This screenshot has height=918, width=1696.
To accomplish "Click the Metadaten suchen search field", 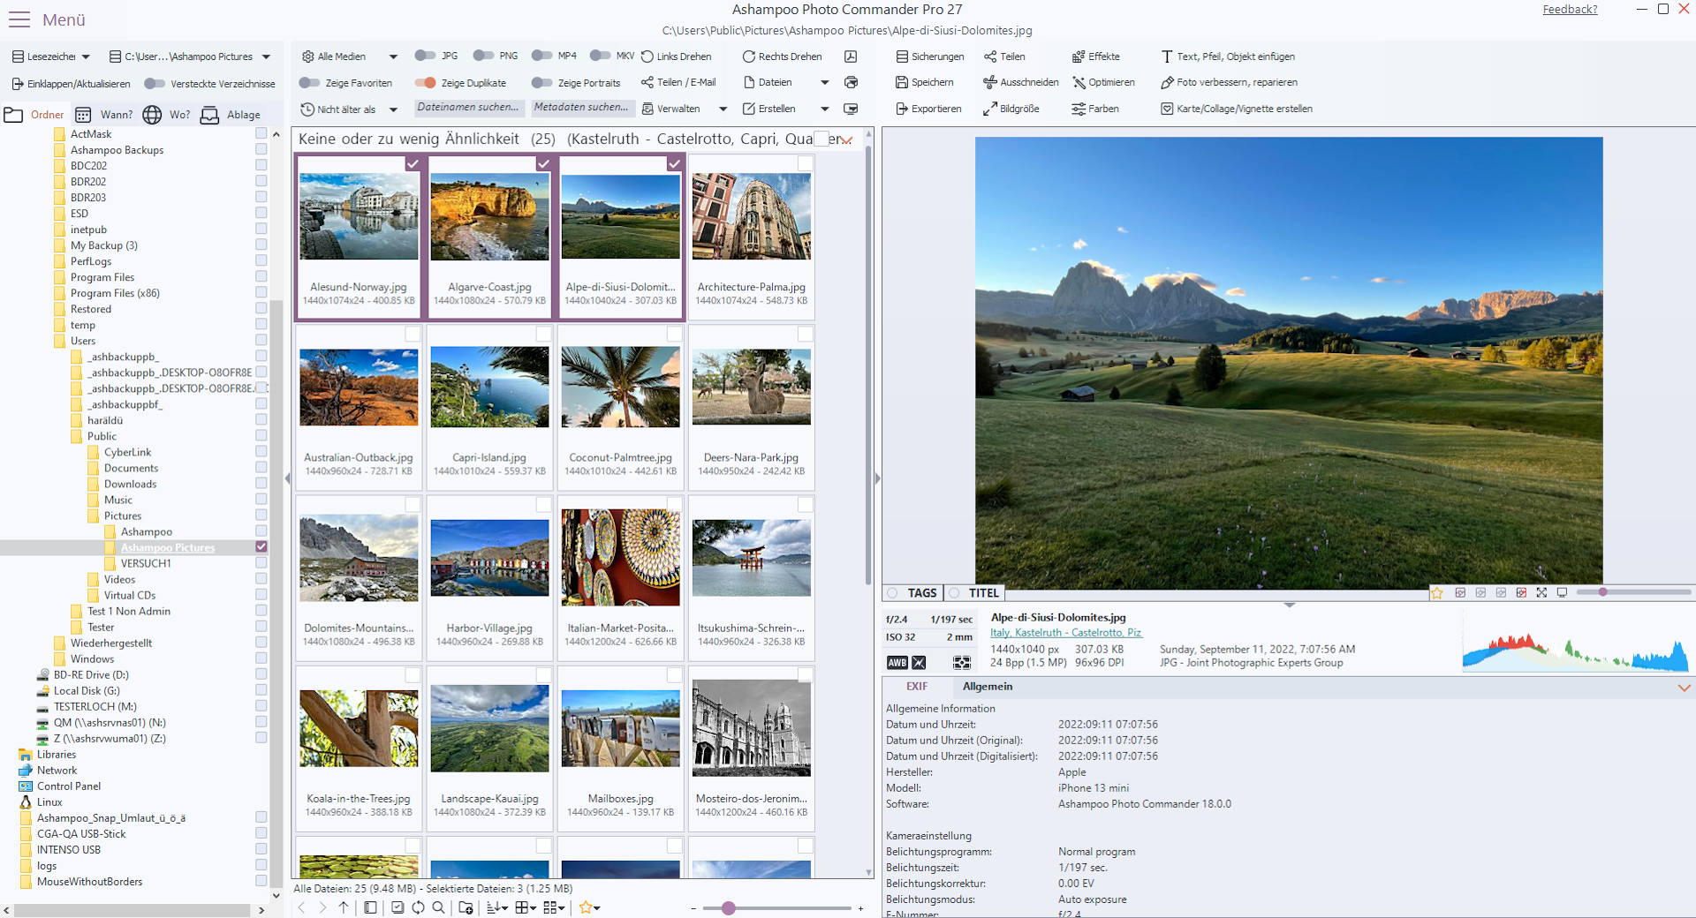I will pos(581,108).
